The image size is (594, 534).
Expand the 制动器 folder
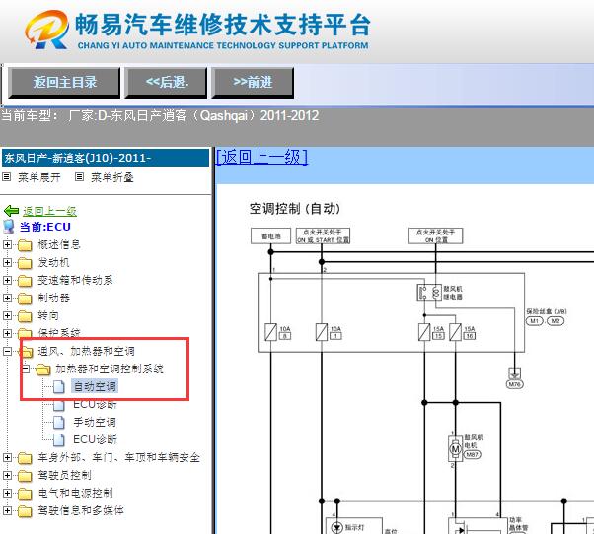coord(7,298)
